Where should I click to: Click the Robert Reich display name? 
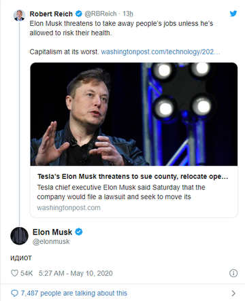51,14
